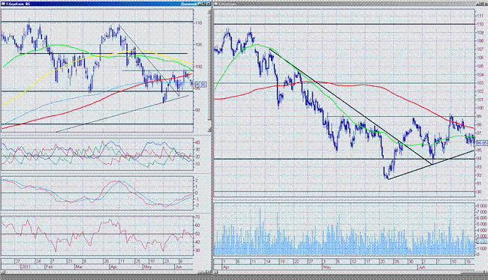The image size is (488, 280).
Task: Click the current price tag on right chart's axis
Action: click(x=482, y=143)
